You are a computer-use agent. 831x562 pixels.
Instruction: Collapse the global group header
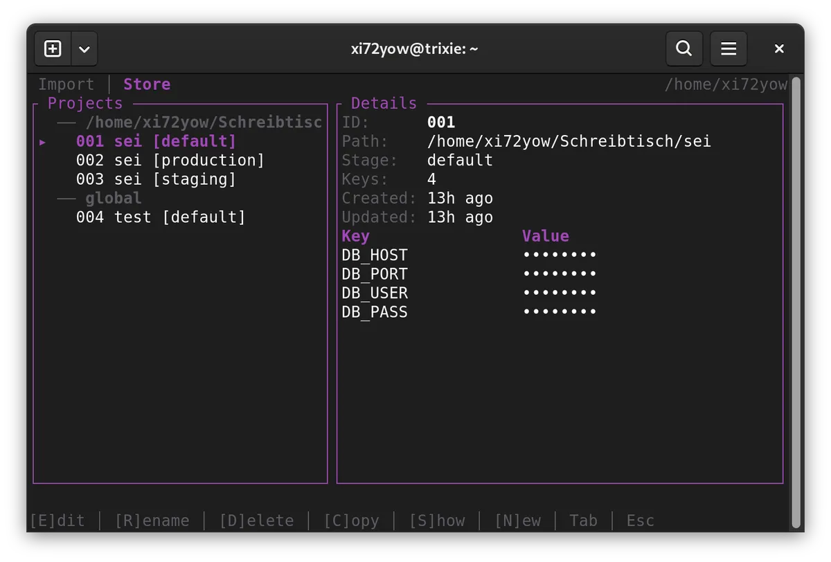tap(113, 199)
